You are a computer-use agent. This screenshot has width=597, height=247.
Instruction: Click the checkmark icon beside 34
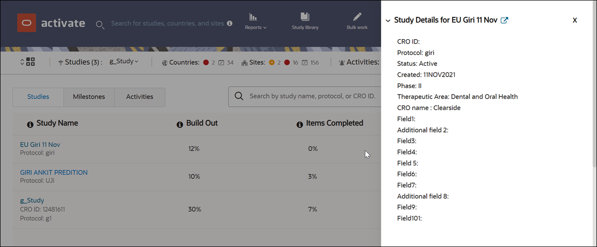[x=221, y=63]
